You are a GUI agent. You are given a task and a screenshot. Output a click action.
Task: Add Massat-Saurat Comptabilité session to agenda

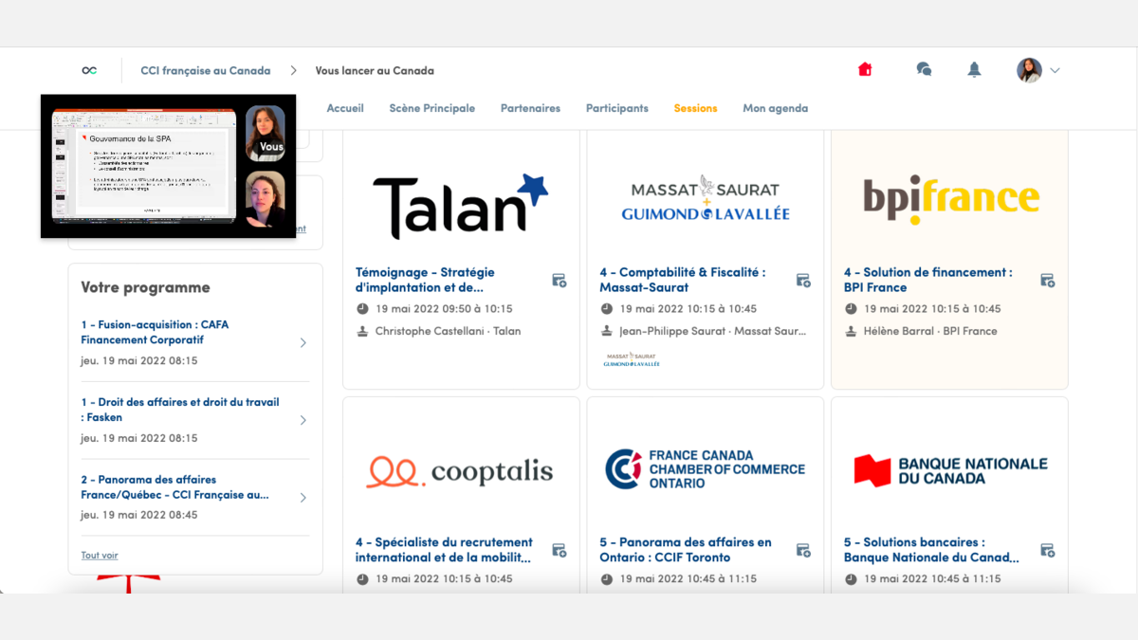click(x=803, y=280)
